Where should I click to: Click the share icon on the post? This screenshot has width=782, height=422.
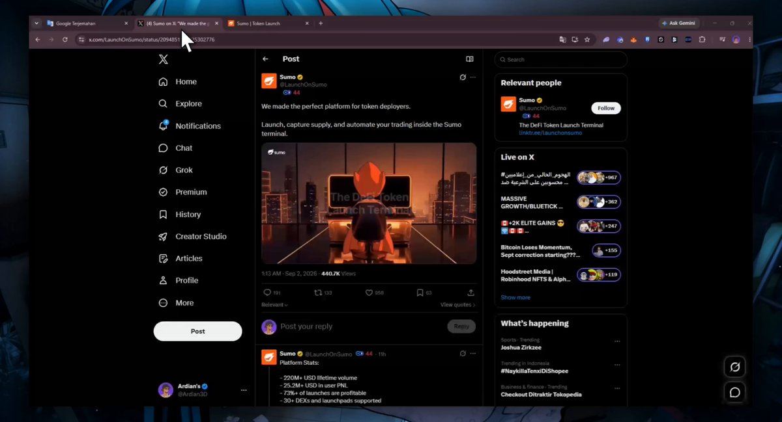(x=471, y=293)
